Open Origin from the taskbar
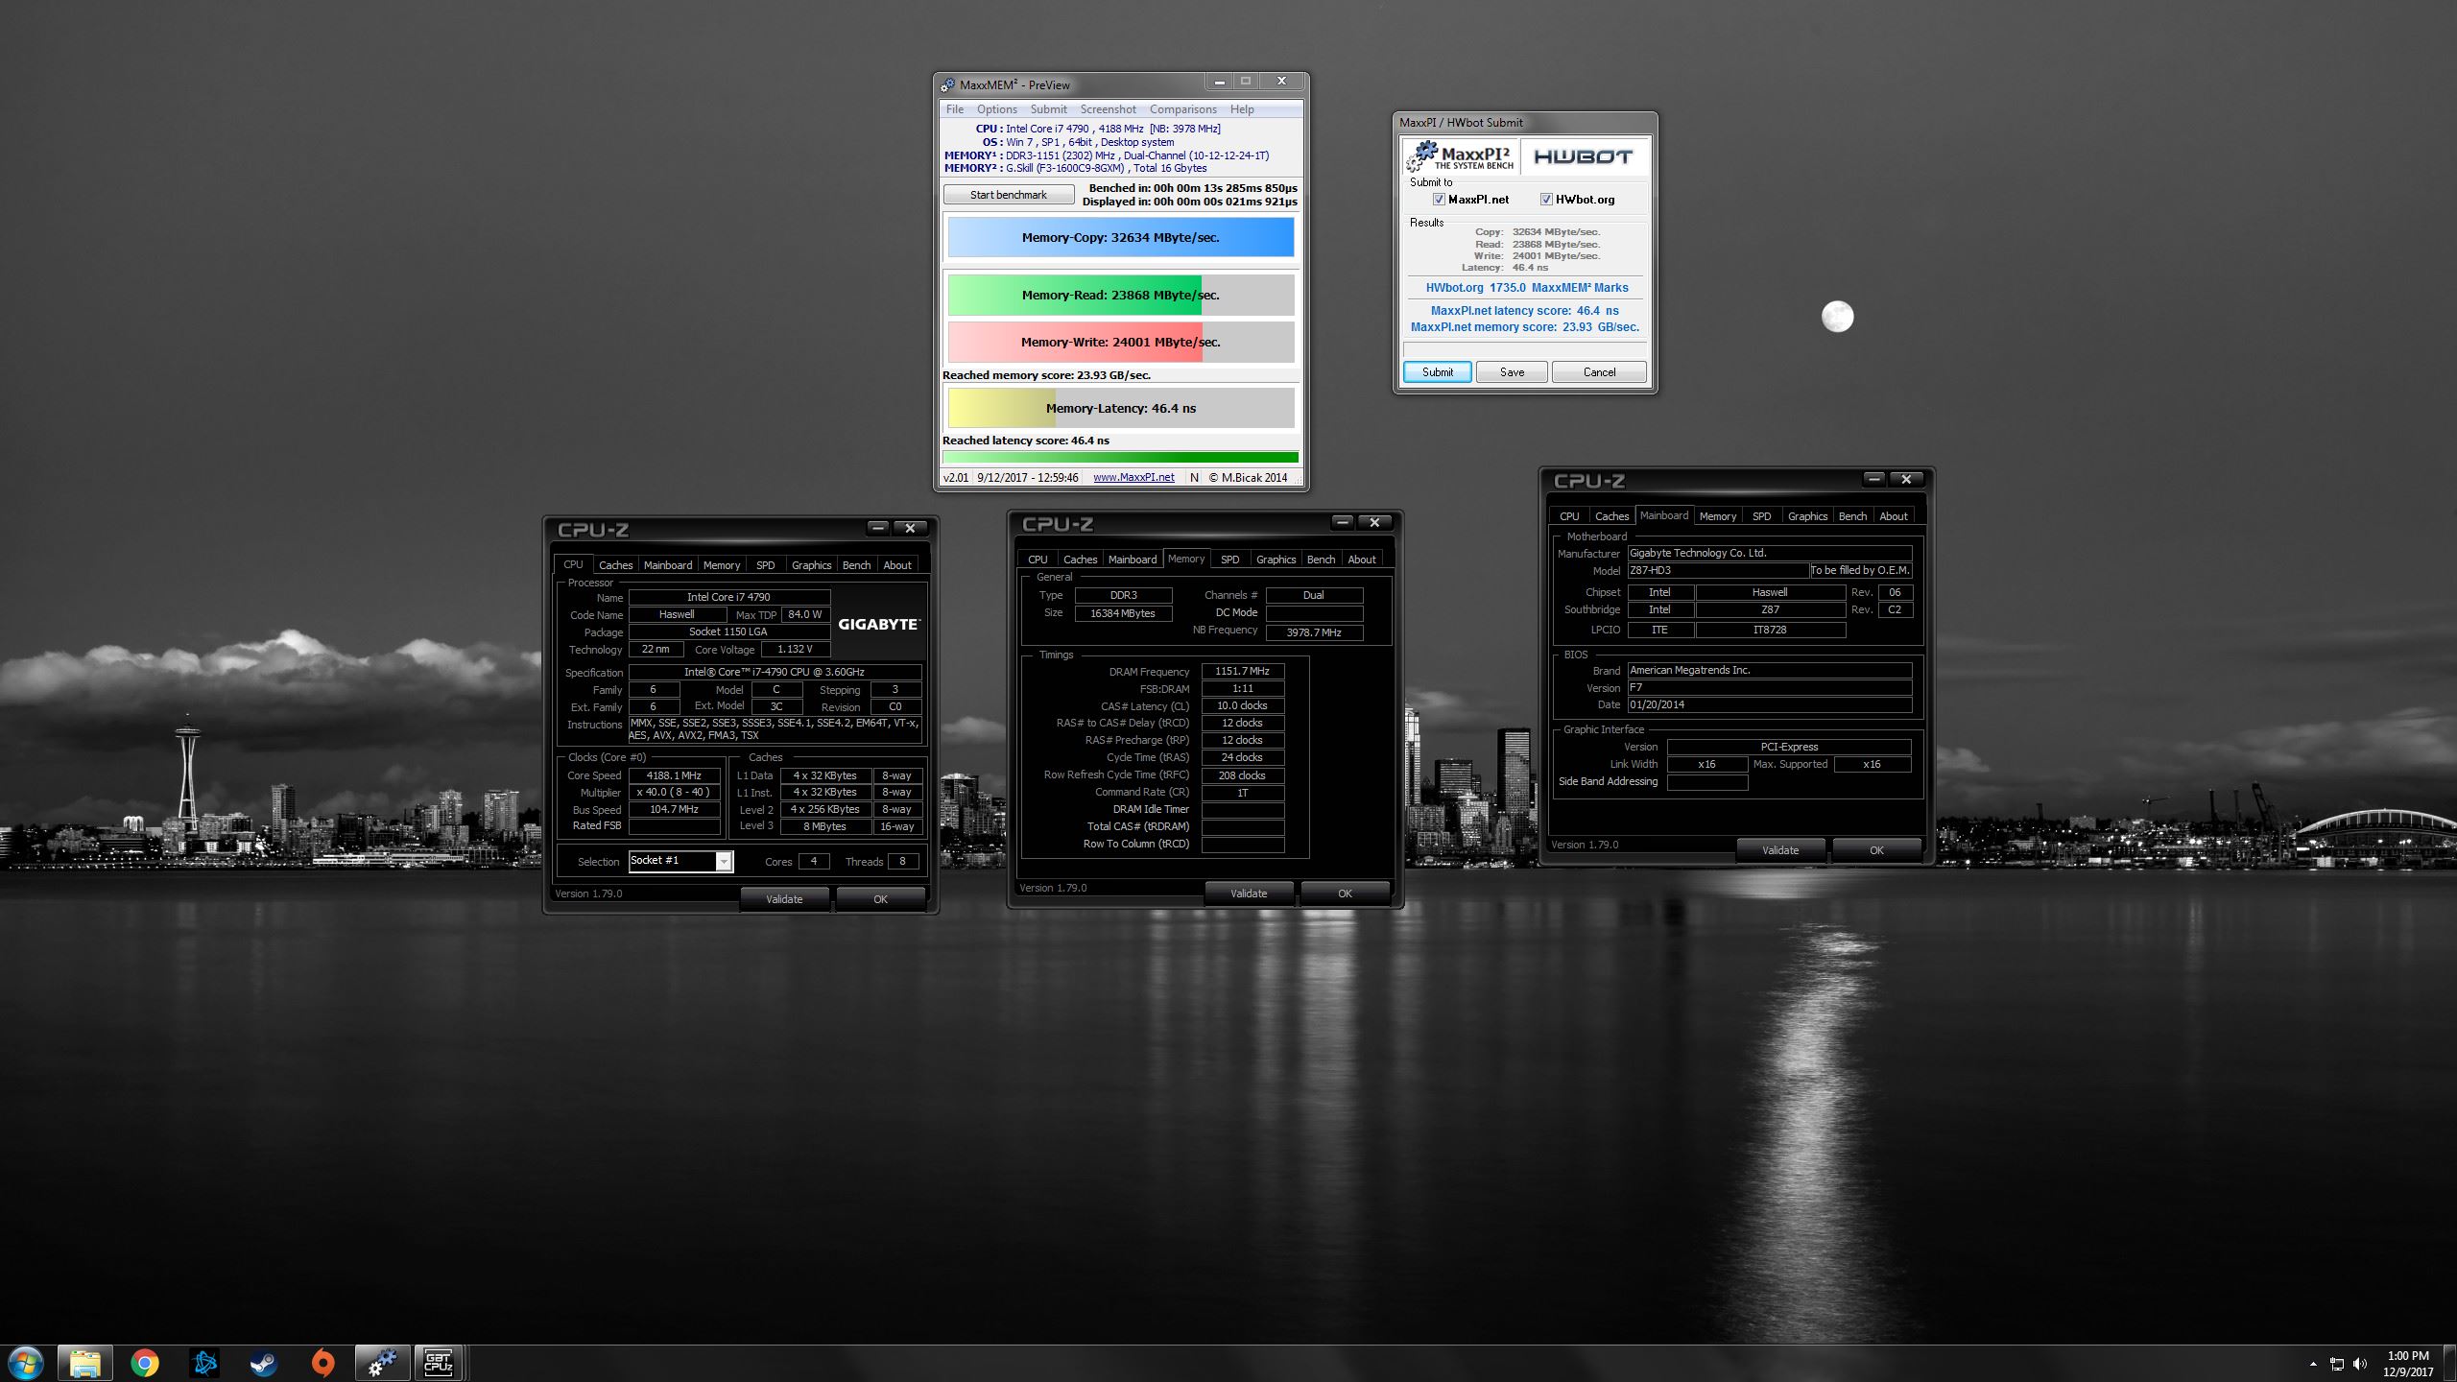 (x=323, y=1363)
